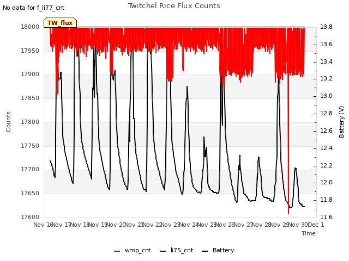
Task: Click the 17700 counts axis label
Action: (x=30, y=170)
